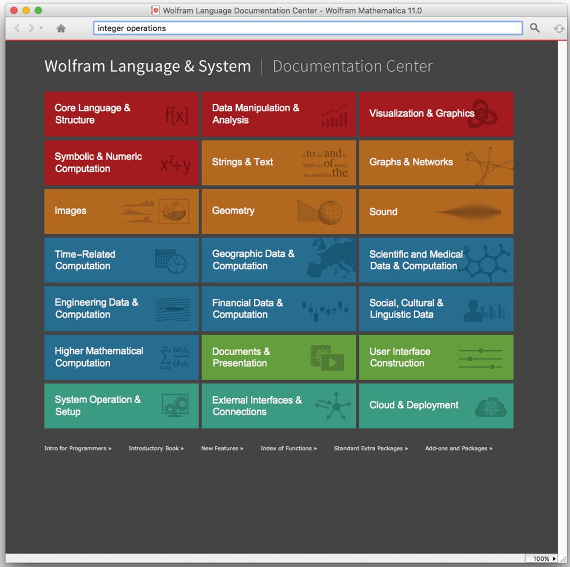
Task: Open the Geometry category
Action: tap(279, 211)
